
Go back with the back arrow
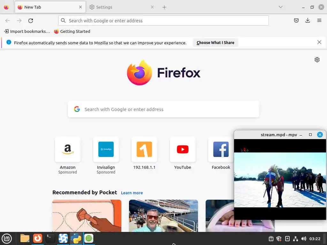coord(8,21)
